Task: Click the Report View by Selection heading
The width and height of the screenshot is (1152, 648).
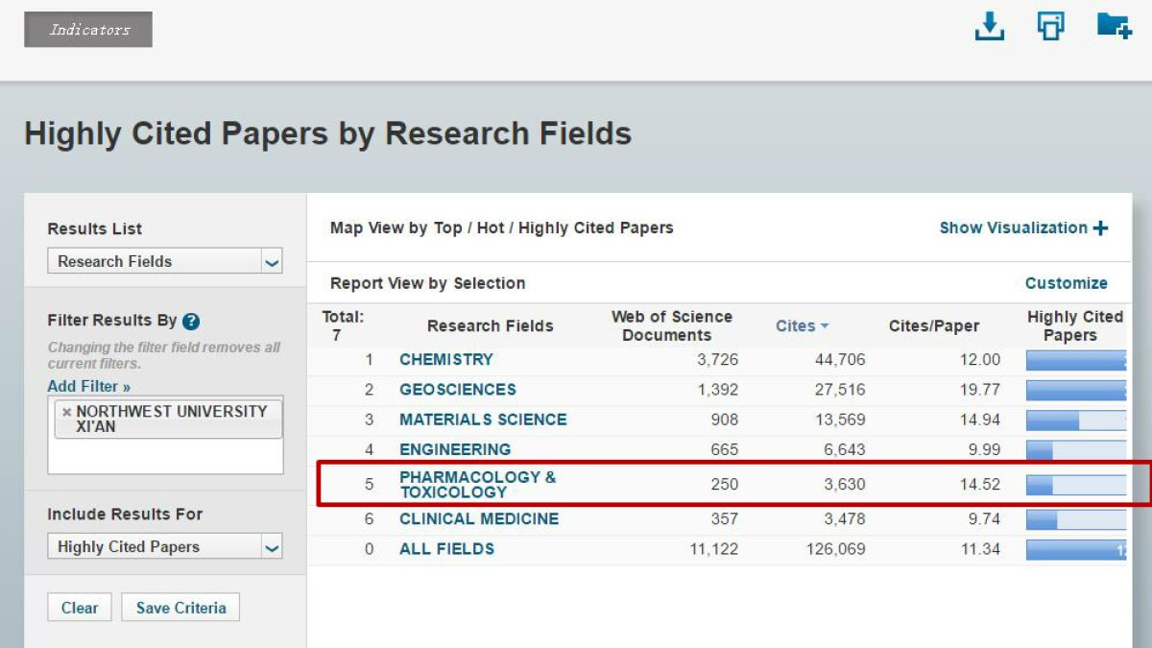Action: coord(427,283)
